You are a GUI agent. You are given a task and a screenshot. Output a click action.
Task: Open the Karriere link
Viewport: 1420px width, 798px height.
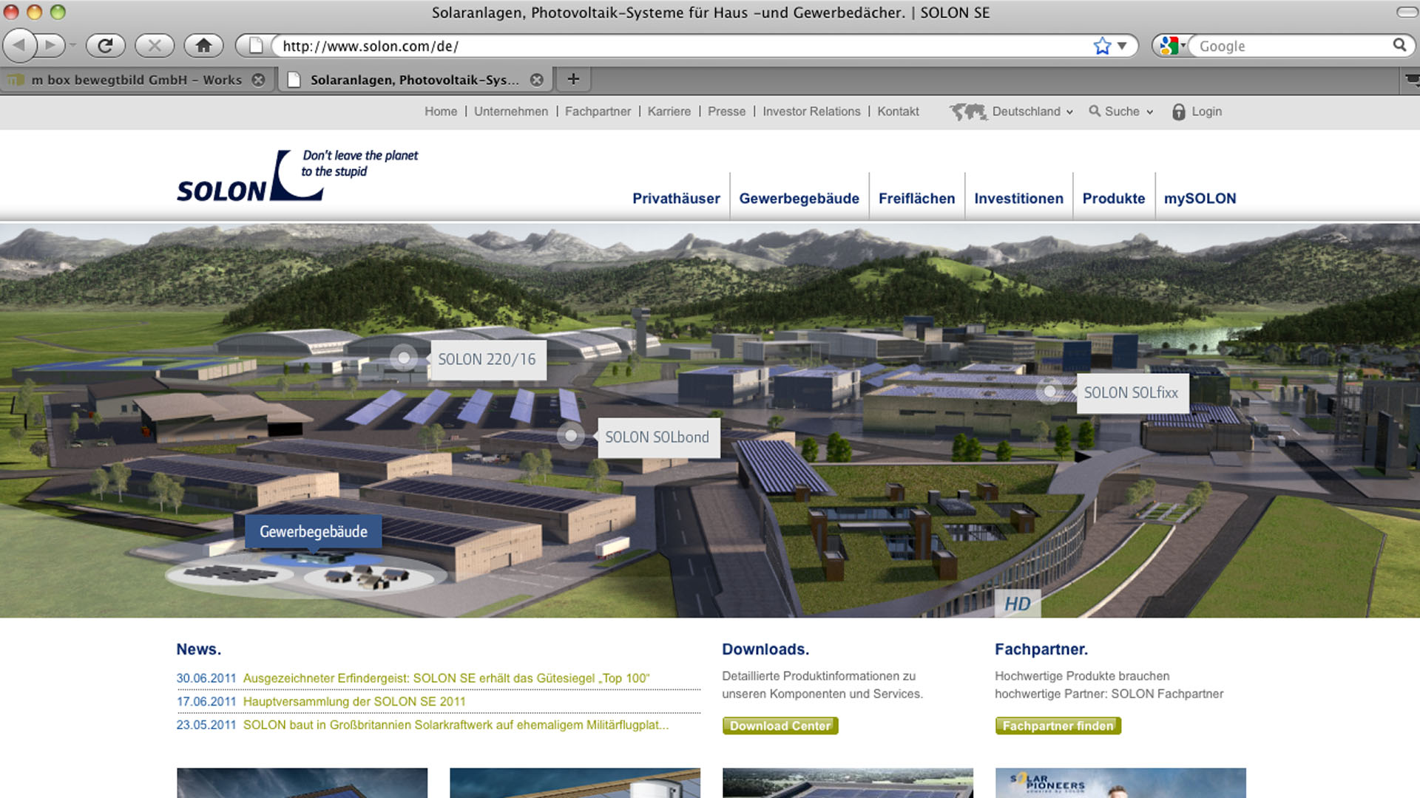pyautogui.click(x=669, y=112)
